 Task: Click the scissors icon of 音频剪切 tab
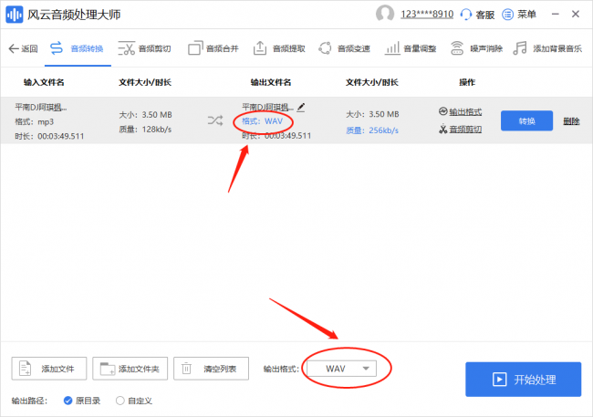point(126,48)
